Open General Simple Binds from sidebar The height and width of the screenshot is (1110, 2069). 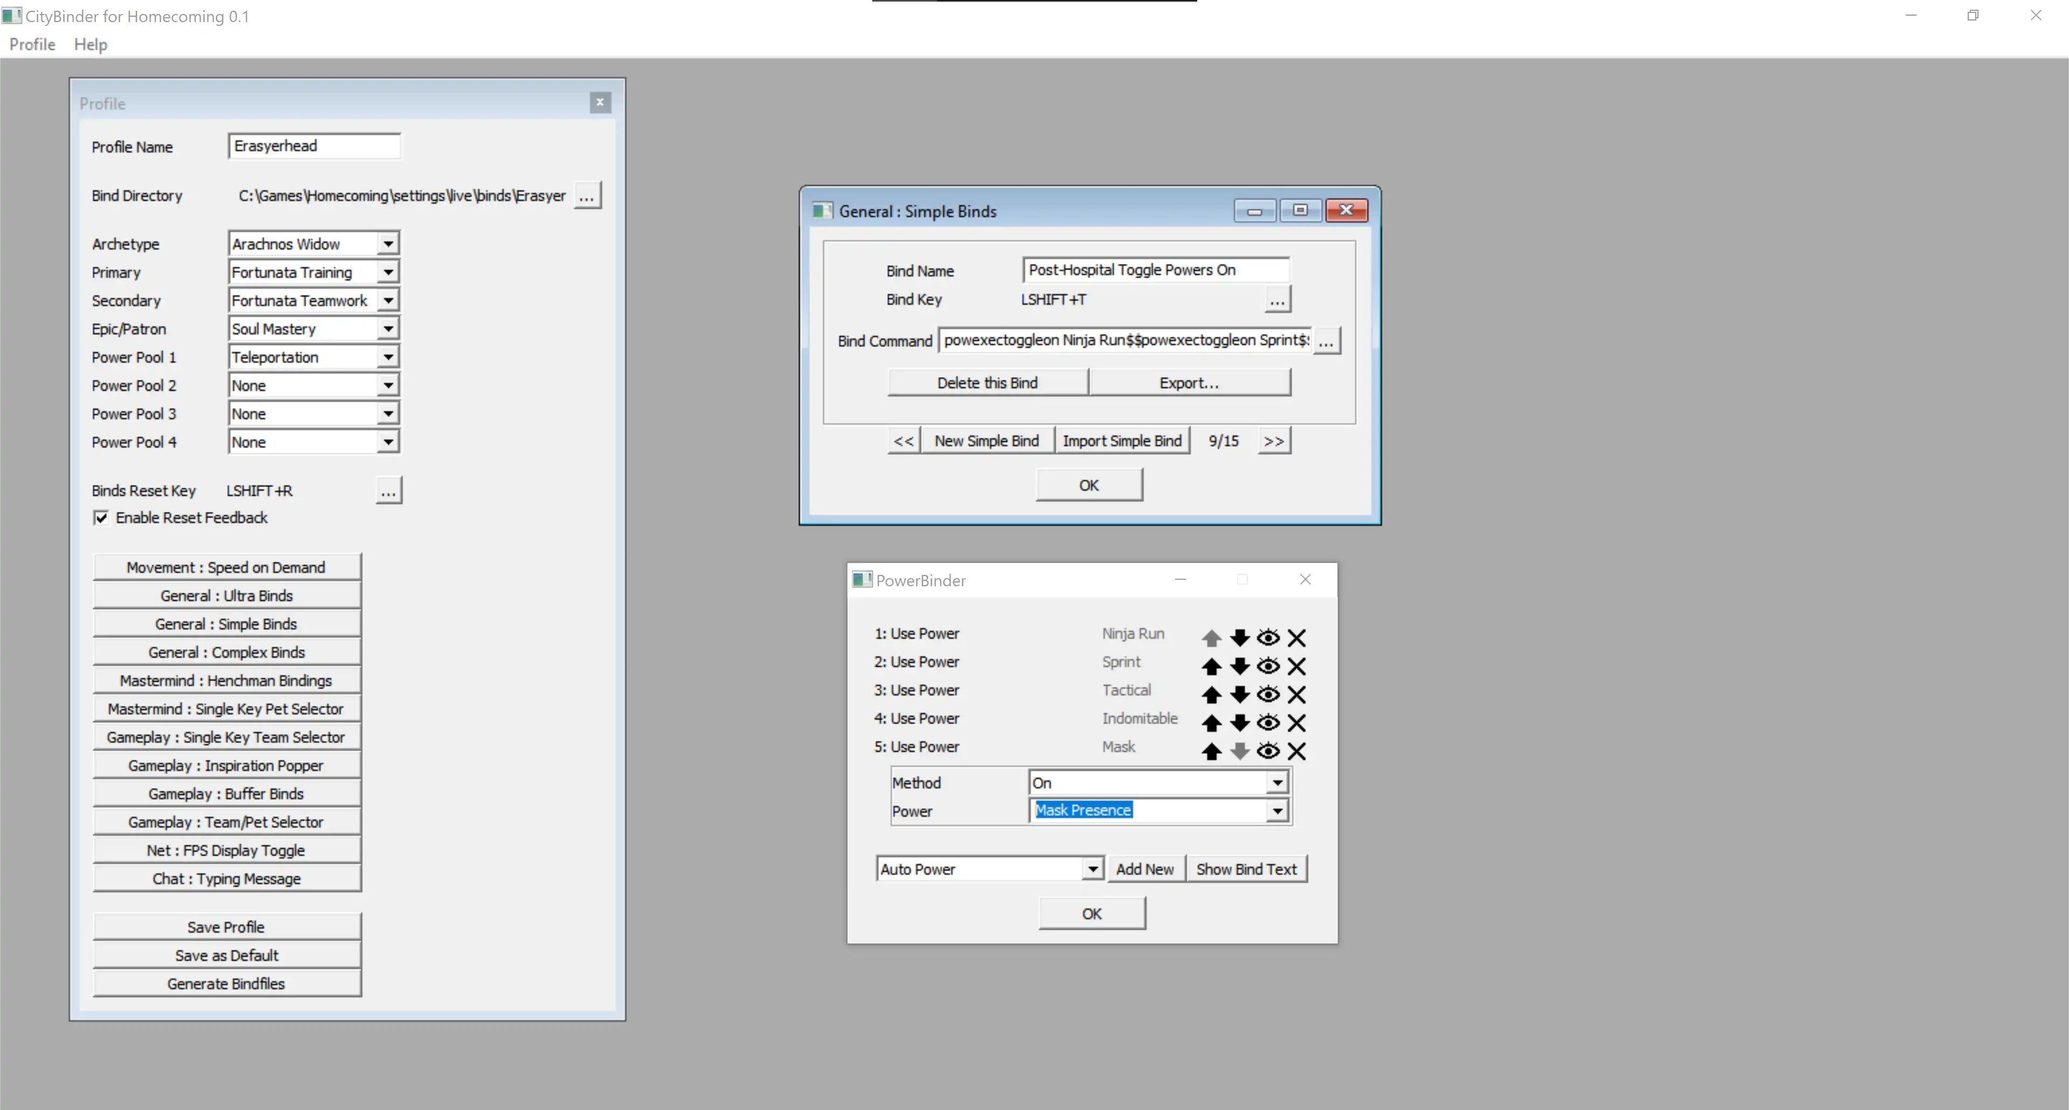[226, 623]
